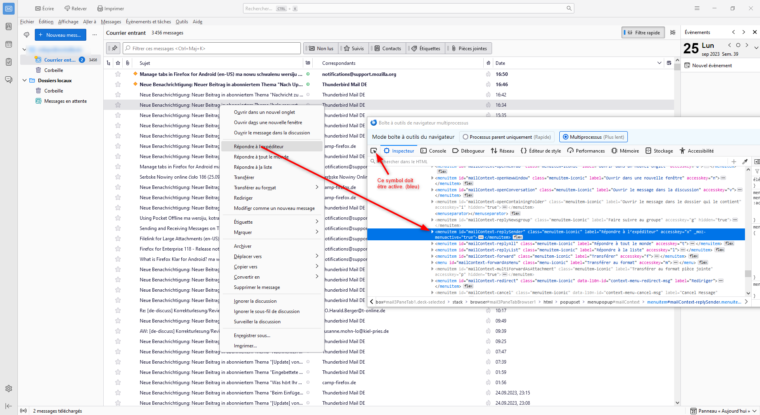Open folder pane options three-dot menu
The height and width of the screenshot is (415, 760).
(x=95, y=35)
